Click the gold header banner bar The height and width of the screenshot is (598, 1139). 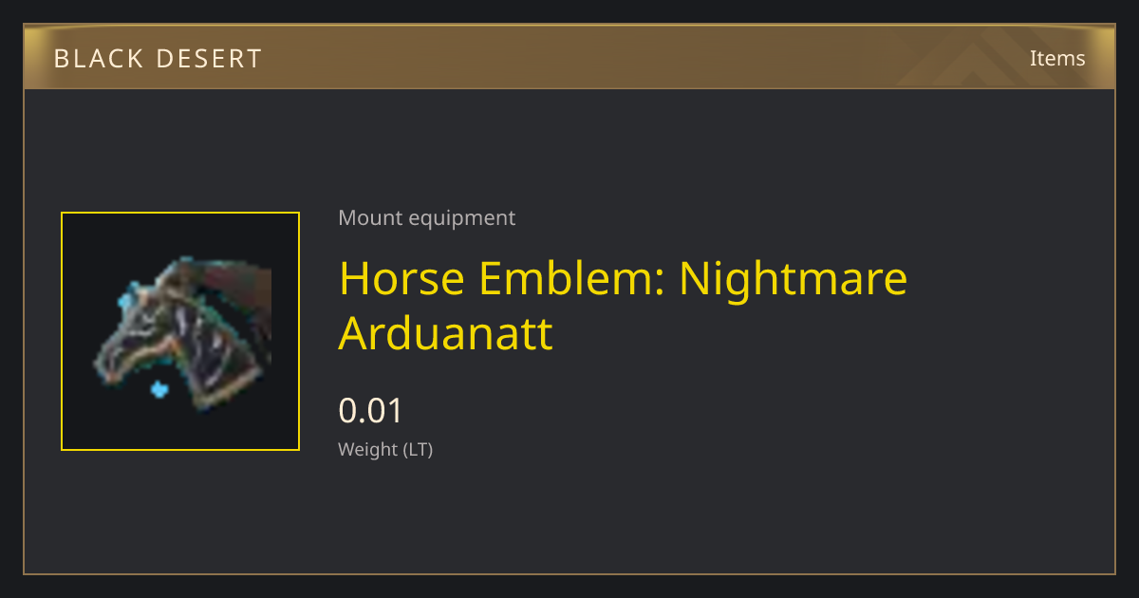tap(569, 57)
